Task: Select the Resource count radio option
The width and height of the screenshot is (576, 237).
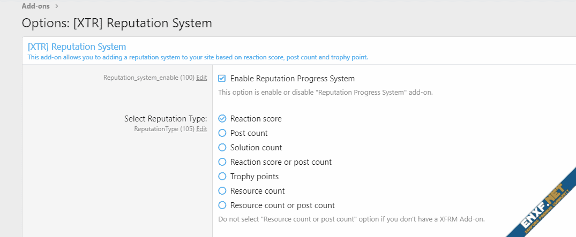Action: tap(222, 191)
